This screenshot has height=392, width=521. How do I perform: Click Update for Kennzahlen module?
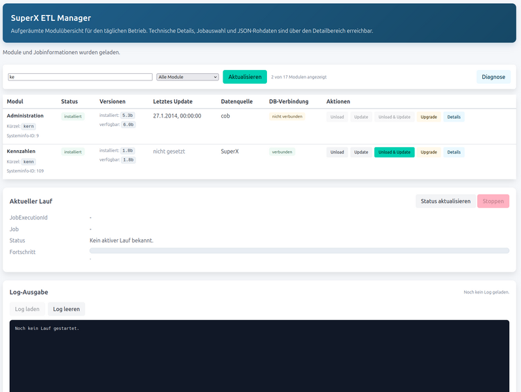coord(361,152)
